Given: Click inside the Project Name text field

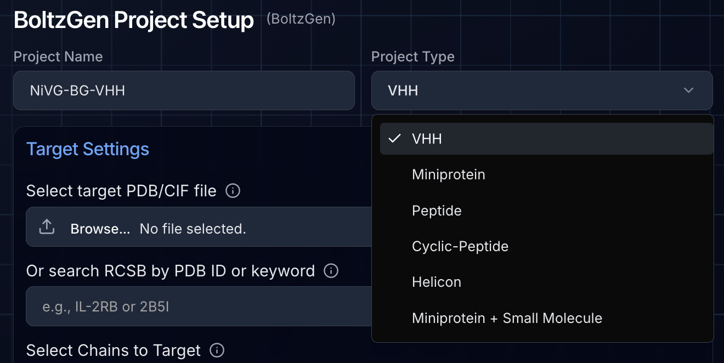Looking at the screenshot, I should (184, 90).
